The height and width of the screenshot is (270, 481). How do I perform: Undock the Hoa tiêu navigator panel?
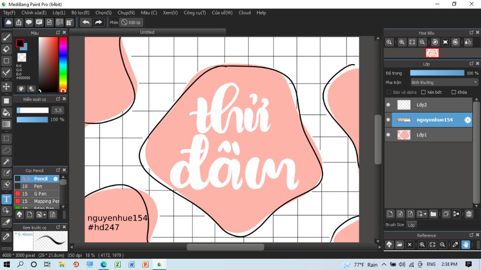click(472, 32)
